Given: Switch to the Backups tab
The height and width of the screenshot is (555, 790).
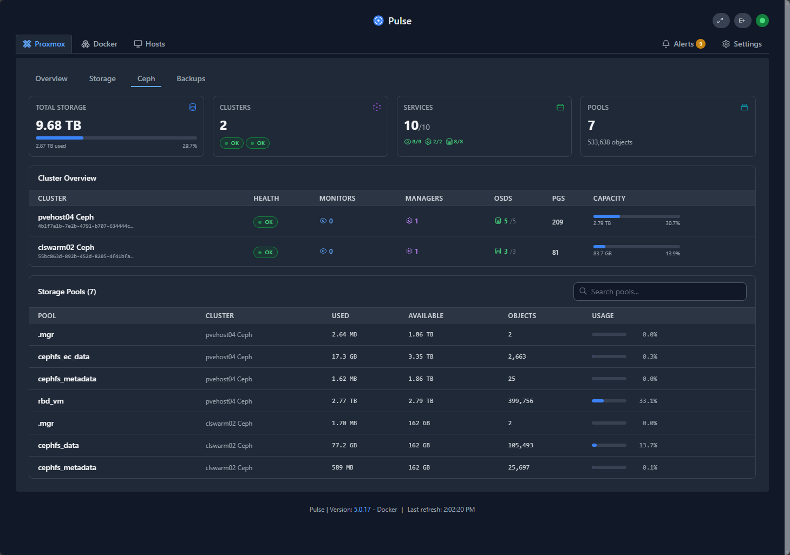Looking at the screenshot, I should click(x=191, y=78).
